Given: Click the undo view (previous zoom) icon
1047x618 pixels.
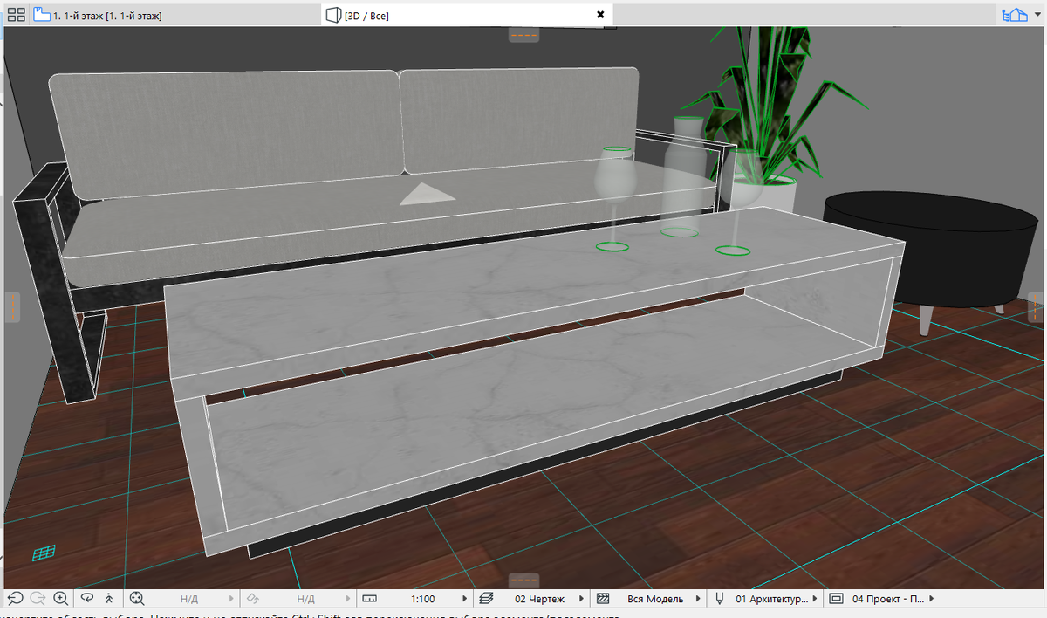Looking at the screenshot, I should tap(16, 599).
